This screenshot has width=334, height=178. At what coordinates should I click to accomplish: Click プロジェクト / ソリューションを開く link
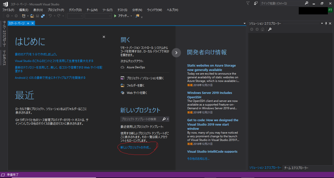[145, 78]
